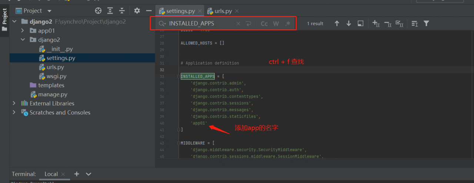Expand the app01 folder chevron

(23, 31)
